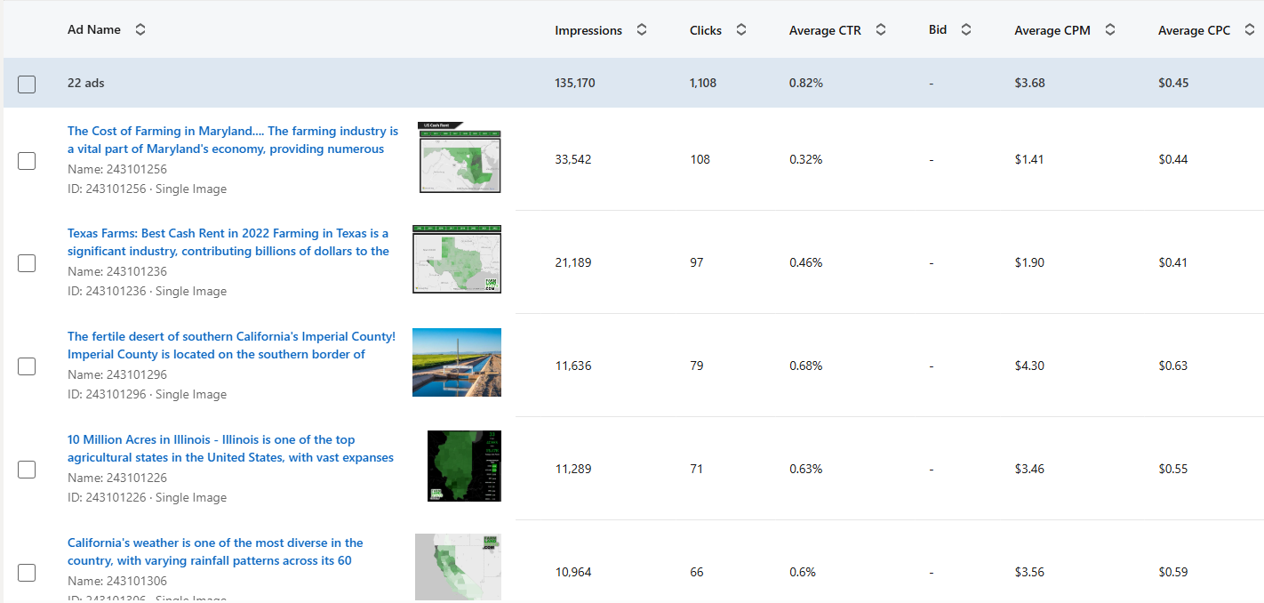Open 10 Million Acres in Illinois ad
This screenshot has width=1264, height=603.
[x=230, y=448]
